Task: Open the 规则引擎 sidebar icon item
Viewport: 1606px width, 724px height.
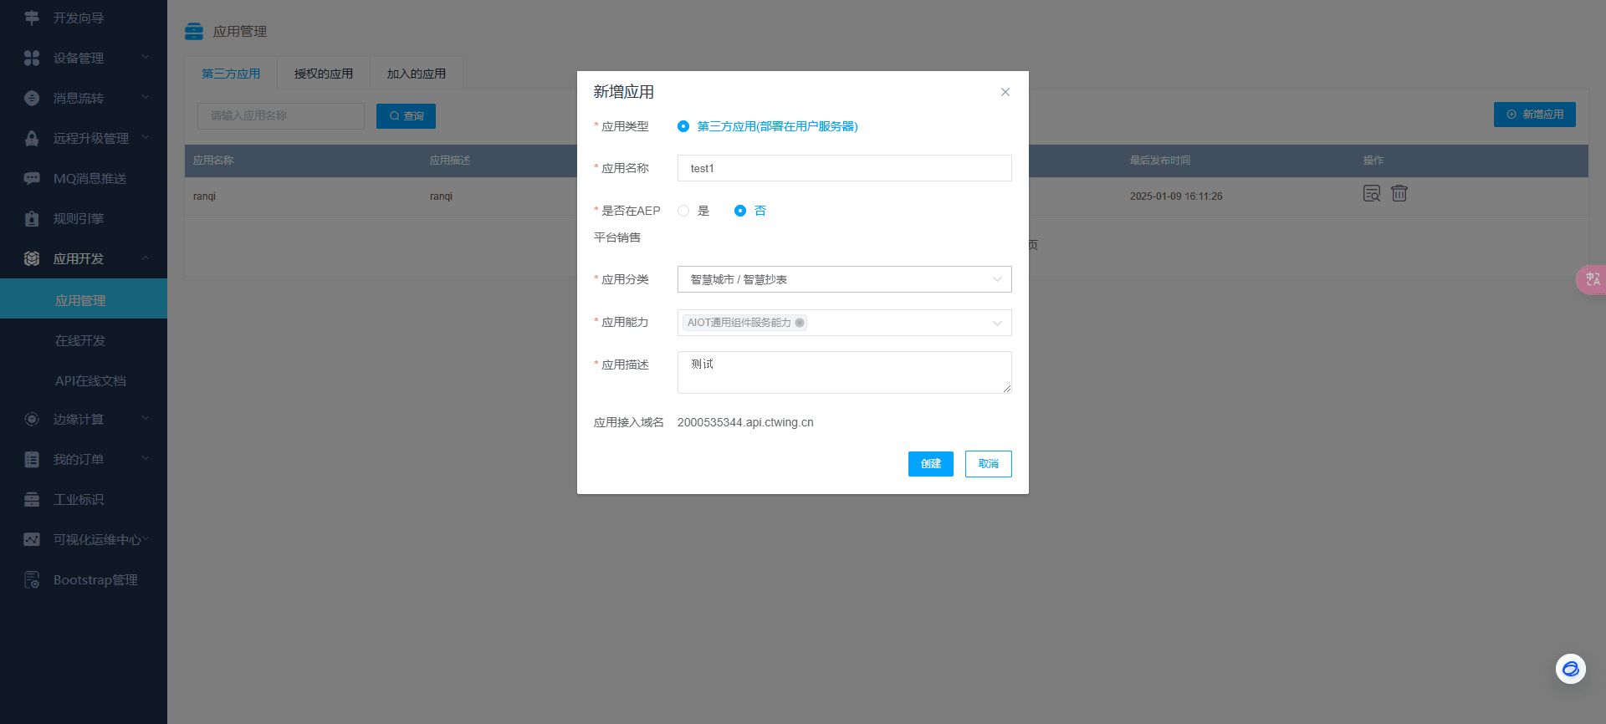Action: pos(32,219)
